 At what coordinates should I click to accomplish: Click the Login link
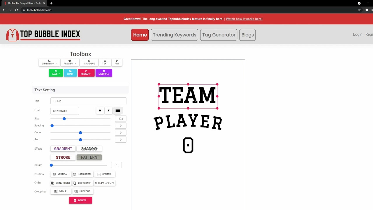click(x=358, y=34)
